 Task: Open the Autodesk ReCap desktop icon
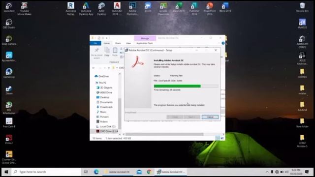pyautogui.click(x=71, y=9)
